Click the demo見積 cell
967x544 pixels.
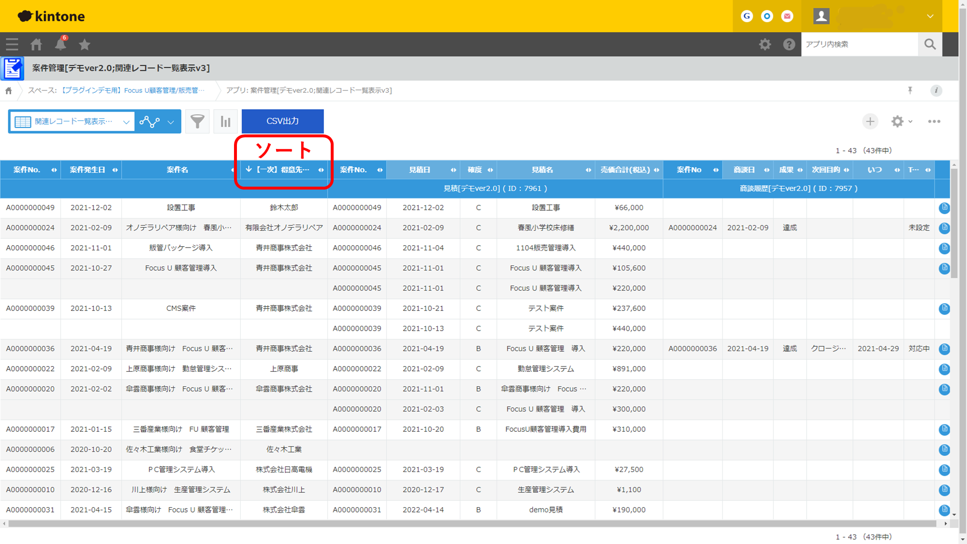tap(546, 510)
